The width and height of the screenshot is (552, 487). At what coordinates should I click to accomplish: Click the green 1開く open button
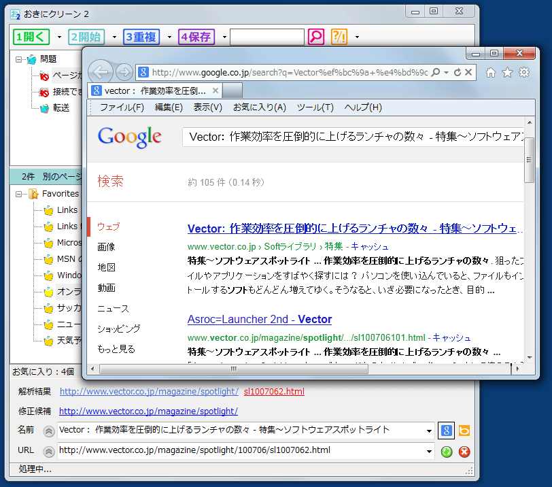(x=31, y=37)
